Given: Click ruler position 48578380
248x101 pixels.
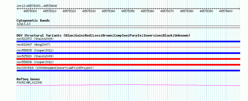Looking at the screenshot, I should click(x=187, y=11).
